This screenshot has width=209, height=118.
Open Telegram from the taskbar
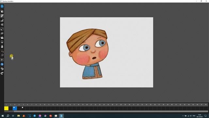click(x=35, y=116)
